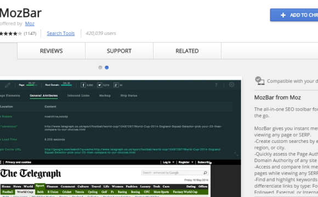The width and height of the screenshot is (318, 197).
Task: Click the canonical telegraph.co.uk URL text
Action: [133, 128]
